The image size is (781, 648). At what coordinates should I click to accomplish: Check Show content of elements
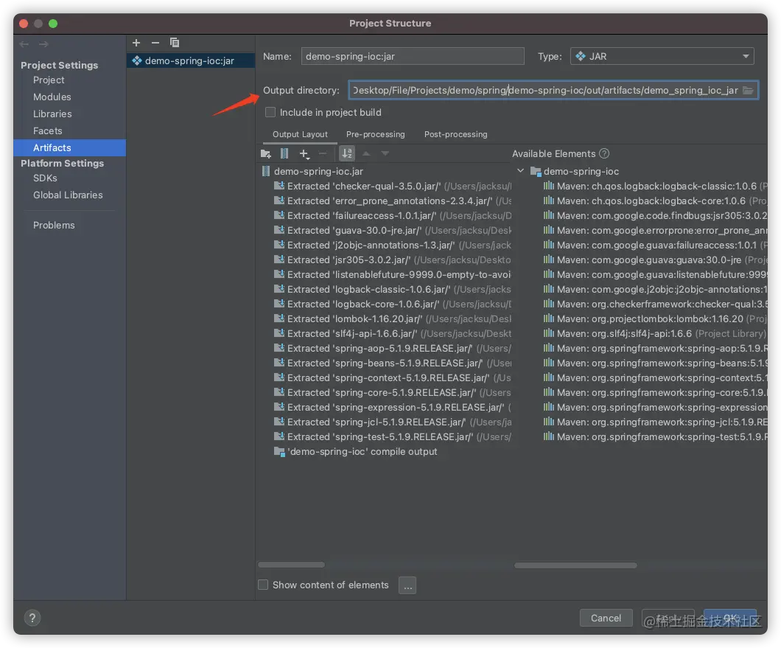(263, 585)
